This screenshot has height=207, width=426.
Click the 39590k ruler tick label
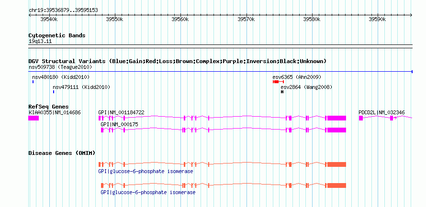coord(377,19)
